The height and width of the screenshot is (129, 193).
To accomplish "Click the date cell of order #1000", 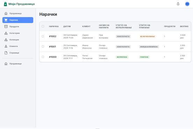I will (70, 57).
